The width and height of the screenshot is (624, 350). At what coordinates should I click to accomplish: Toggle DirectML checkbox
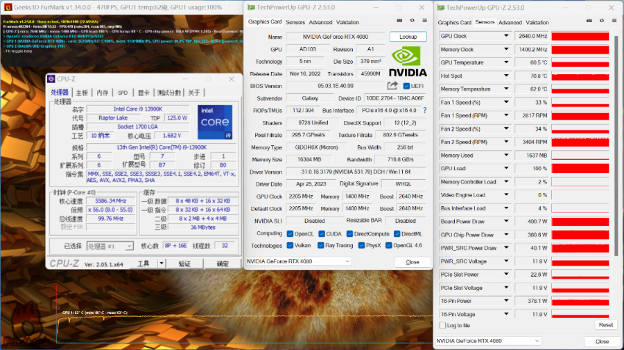pyautogui.click(x=397, y=234)
